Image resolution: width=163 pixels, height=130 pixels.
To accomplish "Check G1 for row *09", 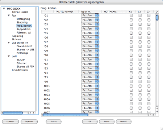I will 131,51.
